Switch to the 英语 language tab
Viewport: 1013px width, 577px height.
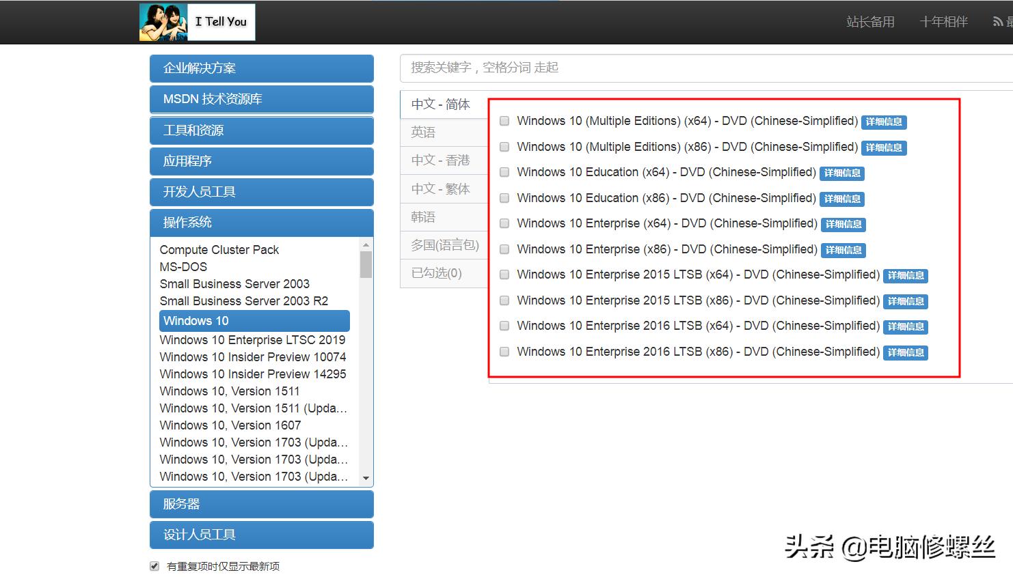click(444, 132)
